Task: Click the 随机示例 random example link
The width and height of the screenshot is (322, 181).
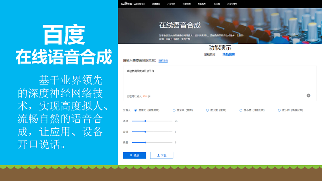Action: [x=163, y=61]
